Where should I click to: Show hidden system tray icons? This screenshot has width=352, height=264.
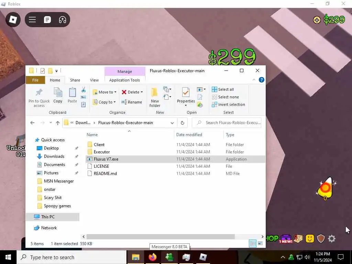pos(283,257)
